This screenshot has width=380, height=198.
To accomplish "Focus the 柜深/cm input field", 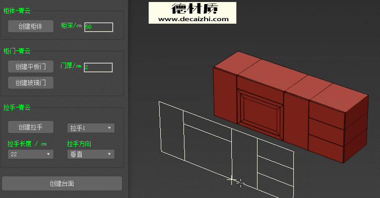I will coord(99,27).
